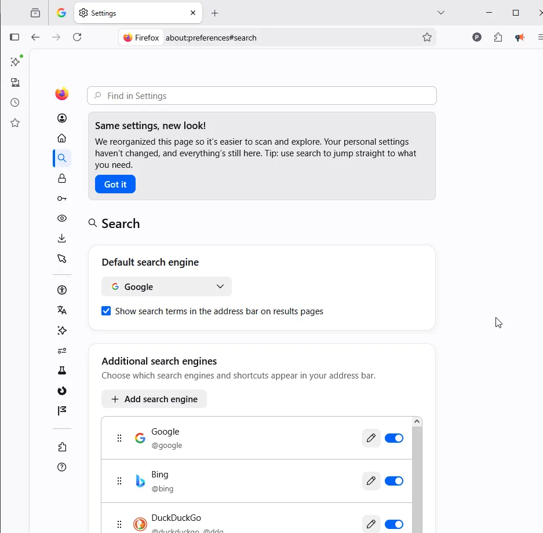Screen dimensions: 543x533
Task: Click the Firefox logo atop settings sidebar
Action: [62, 94]
